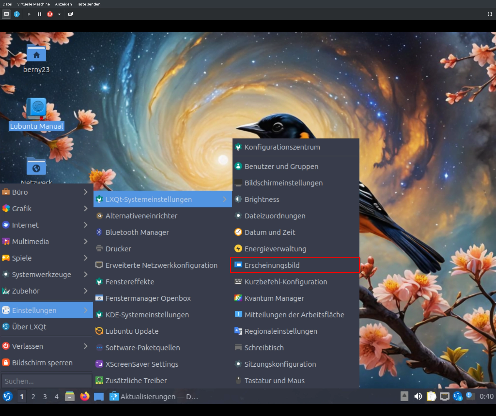
Task: Expand the Grafik category
Action: tap(46, 209)
